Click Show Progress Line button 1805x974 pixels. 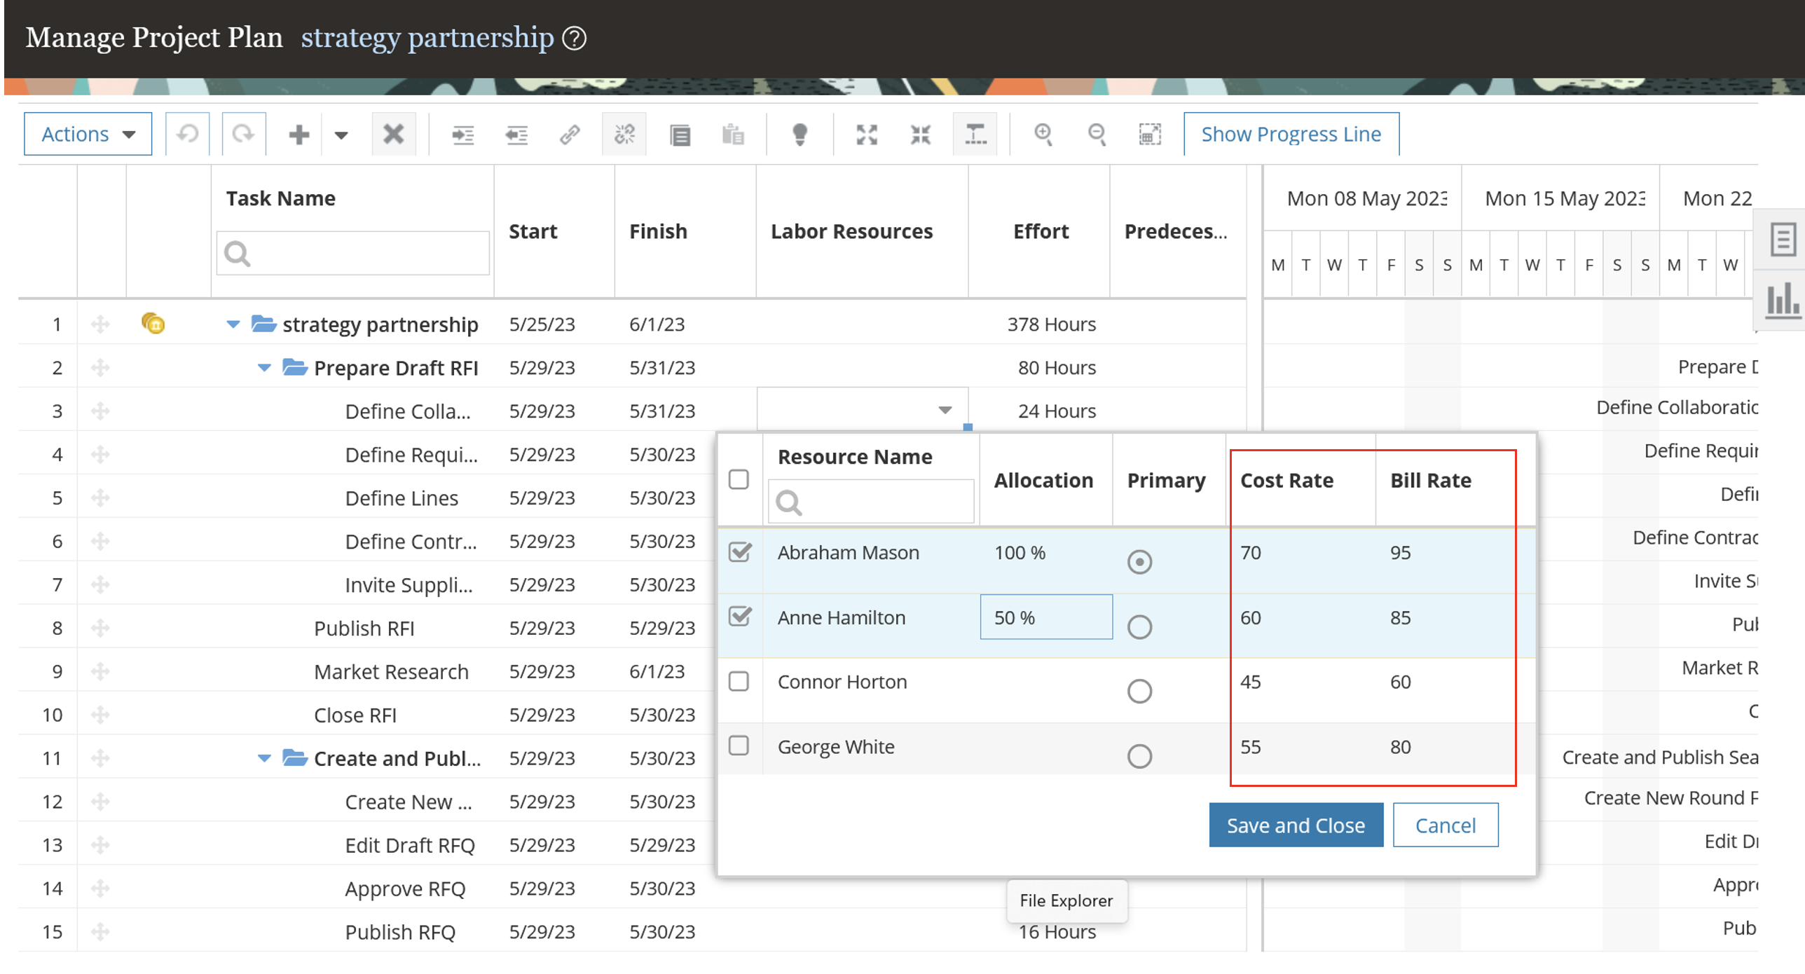1291,134
